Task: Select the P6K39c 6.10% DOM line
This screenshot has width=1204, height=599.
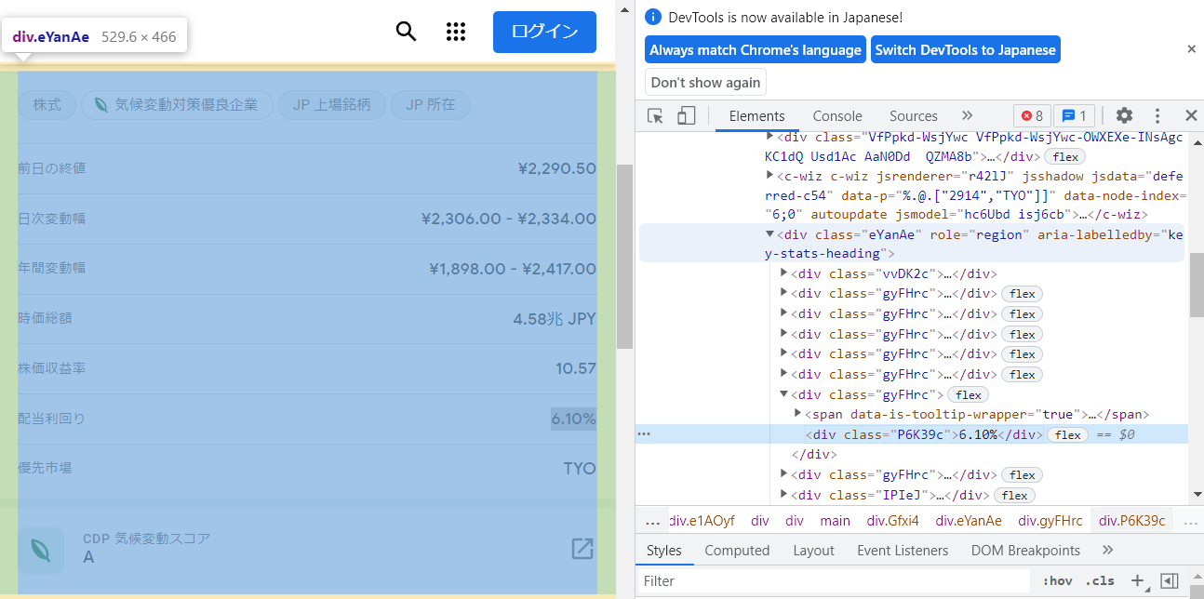Action: pos(913,434)
